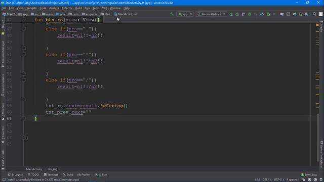The height and width of the screenshot is (182, 324).
Task: Open the app run configuration dropdown
Action: tap(185, 14)
